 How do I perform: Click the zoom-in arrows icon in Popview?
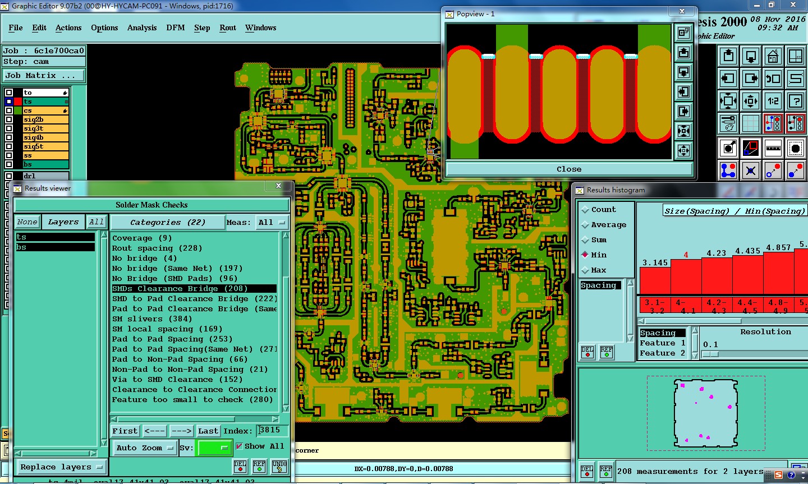[x=683, y=131]
